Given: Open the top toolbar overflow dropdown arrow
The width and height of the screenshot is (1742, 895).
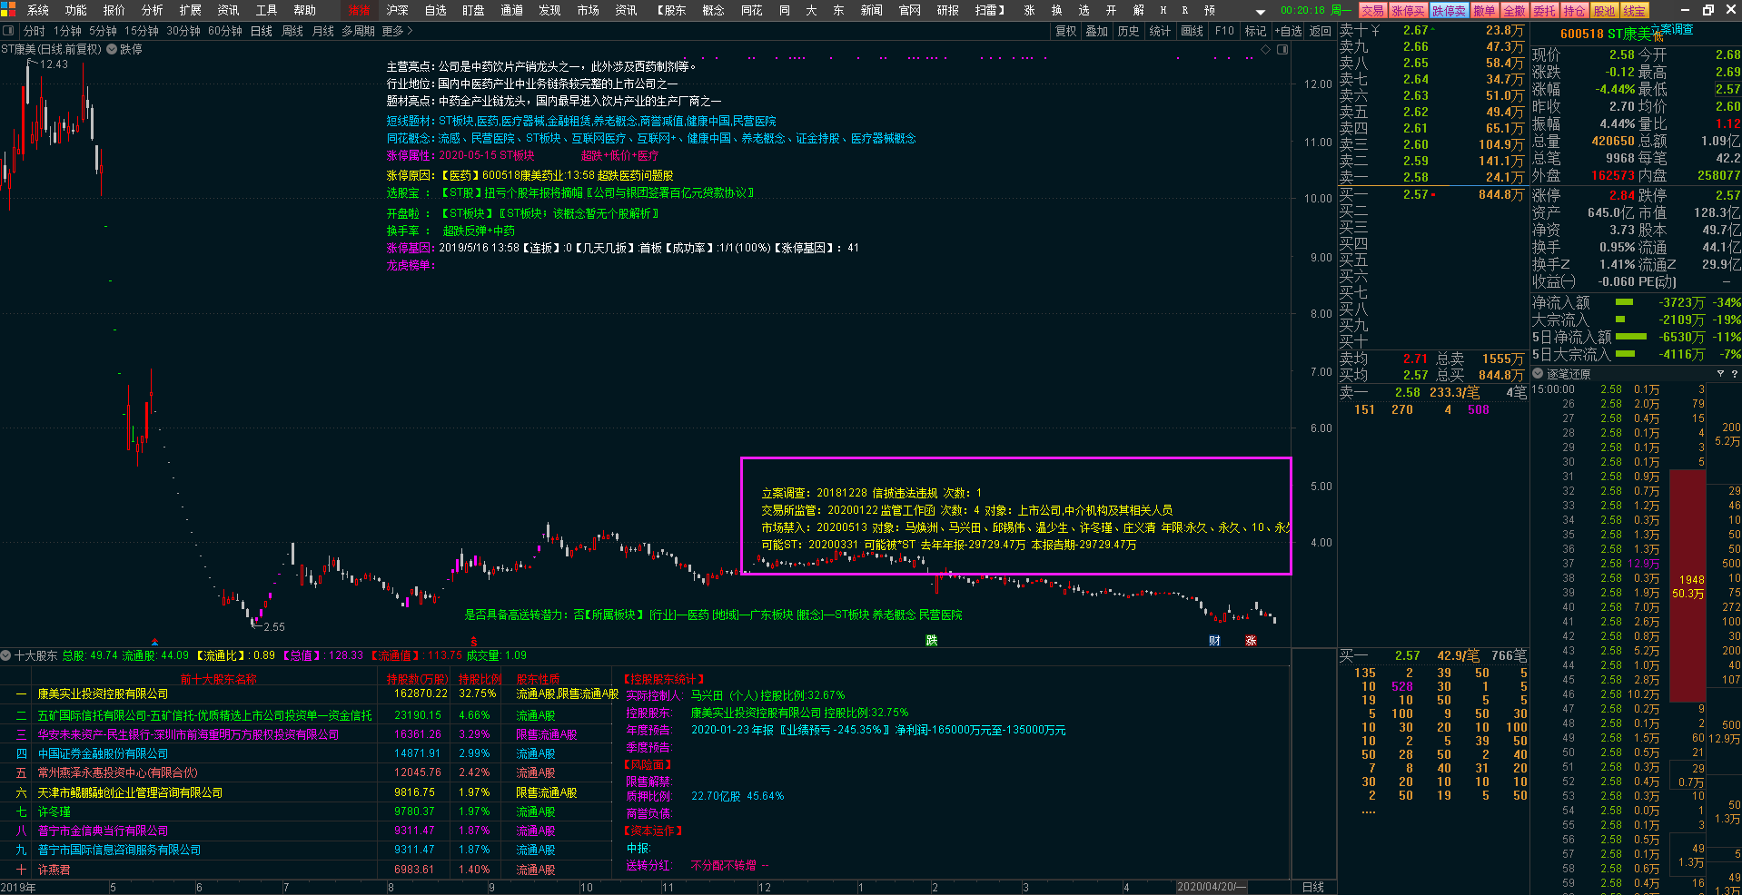Looking at the screenshot, I should [1260, 11].
